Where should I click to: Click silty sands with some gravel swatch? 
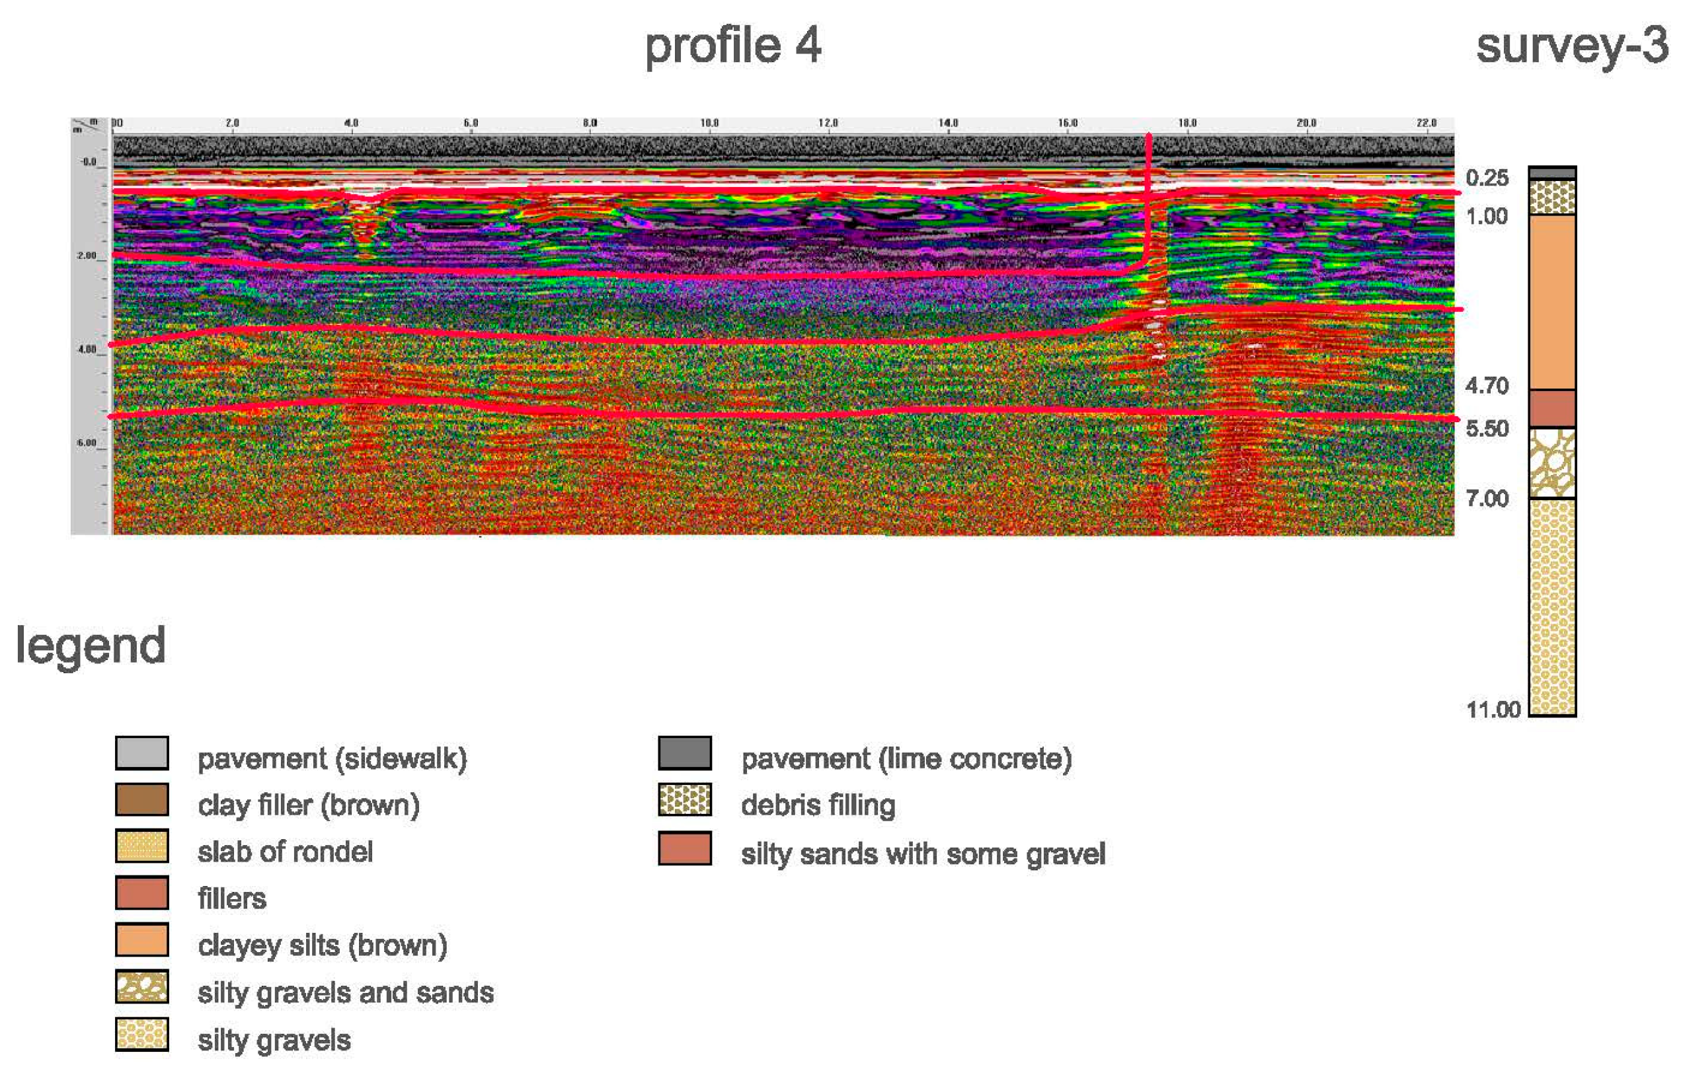click(x=685, y=848)
